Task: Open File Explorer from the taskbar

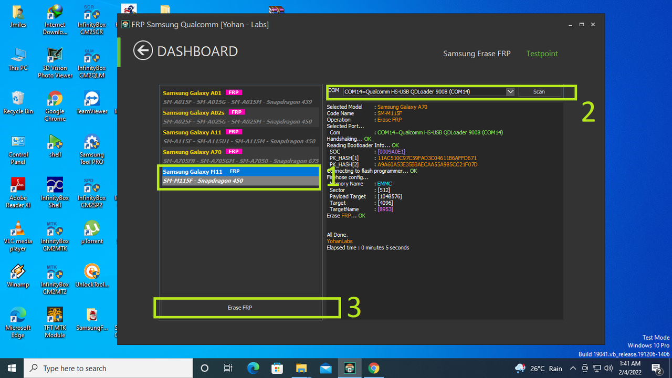Action: 301,368
